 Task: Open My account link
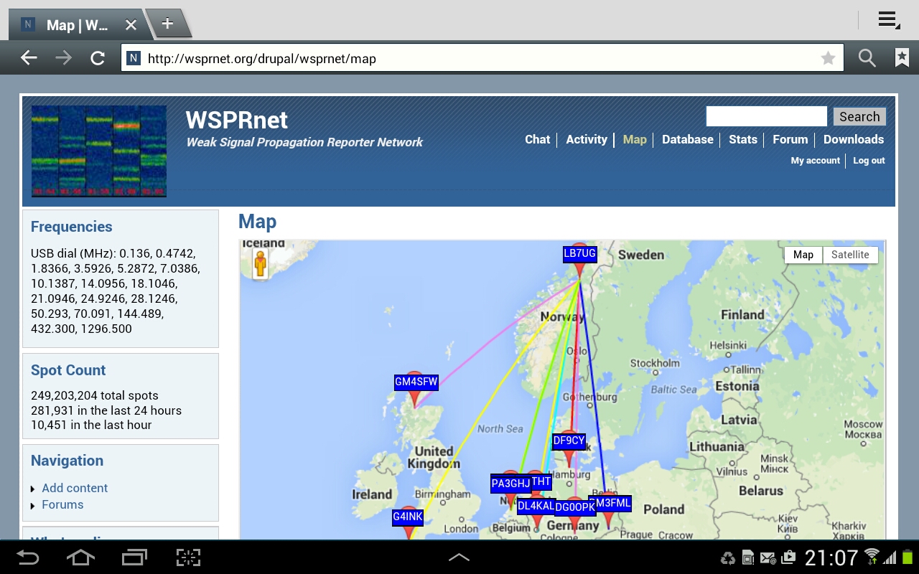pyautogui.click(x=816, y=161)
